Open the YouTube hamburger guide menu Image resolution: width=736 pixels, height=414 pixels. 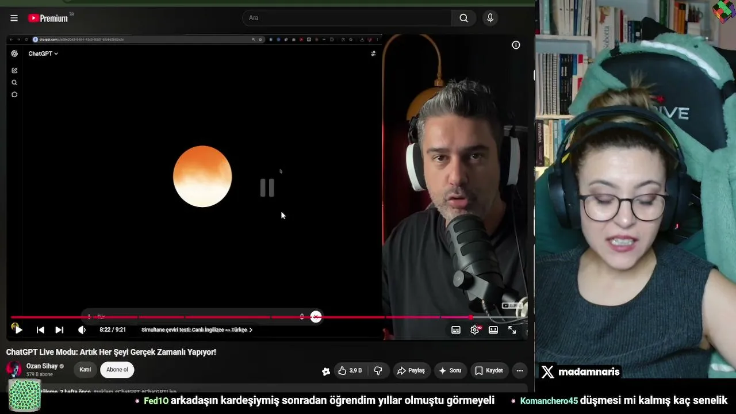14,18
